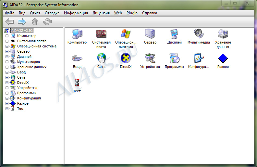The image size is (257, 167).
Task: Open the Конфигура... icon in right pane
Action: [199, 58]
